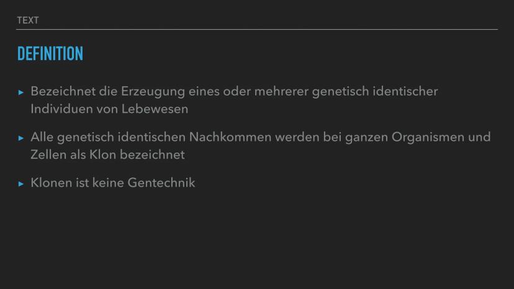Click the bullet arrow before 'Klonen'
The image size is (514, 289).
21,184
